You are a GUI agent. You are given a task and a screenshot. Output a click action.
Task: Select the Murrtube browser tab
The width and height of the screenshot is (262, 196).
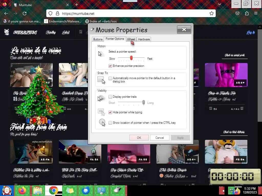[x=41, y=5]
